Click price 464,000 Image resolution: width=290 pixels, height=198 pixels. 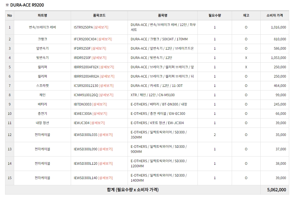coord(280,86)
